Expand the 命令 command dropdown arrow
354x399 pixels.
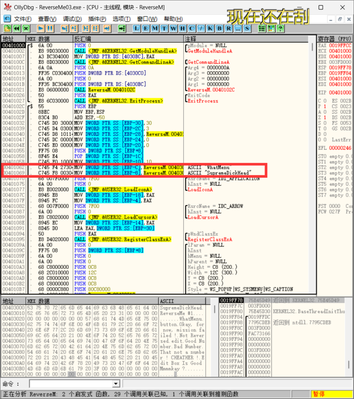point(116,384)
